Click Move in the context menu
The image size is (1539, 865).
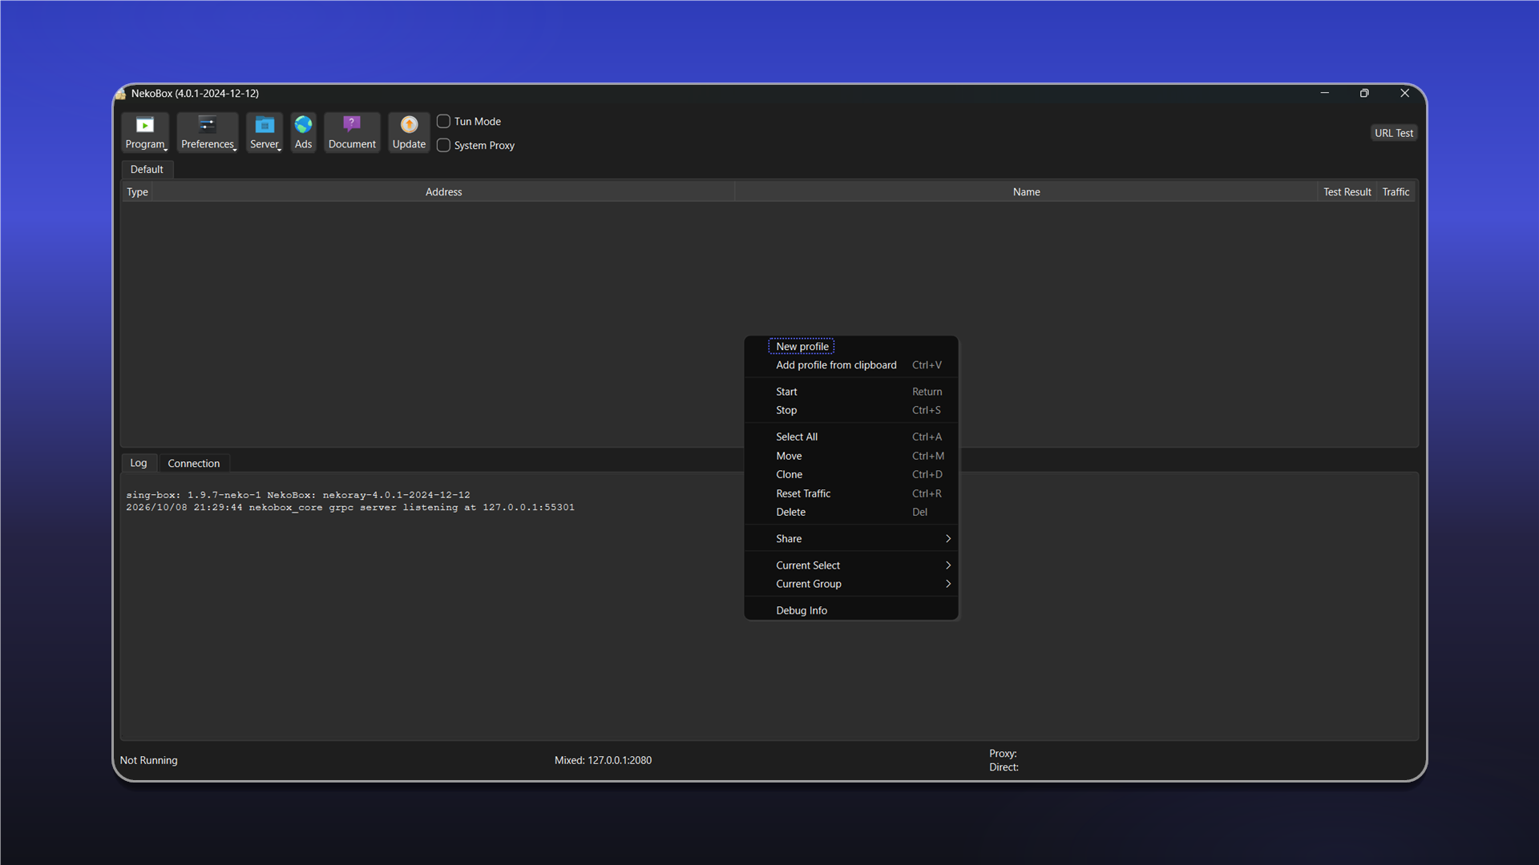point(851,456)
